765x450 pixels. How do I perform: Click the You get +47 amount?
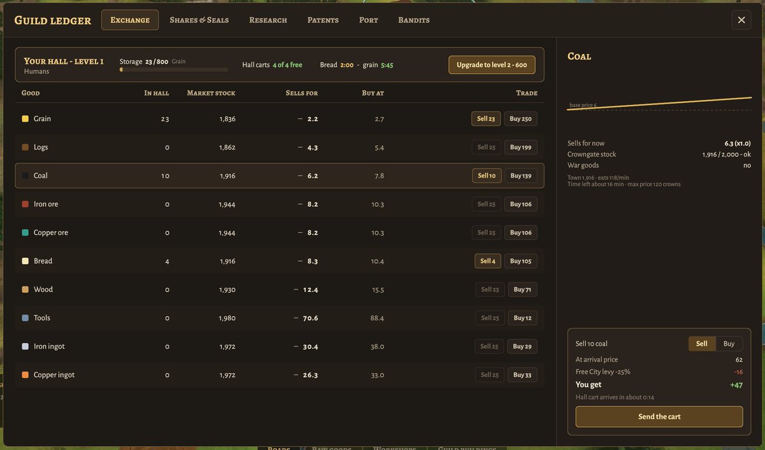click(x=736, y=385)
